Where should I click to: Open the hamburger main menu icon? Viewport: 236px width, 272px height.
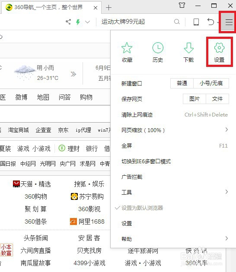(x=229, y=22)
